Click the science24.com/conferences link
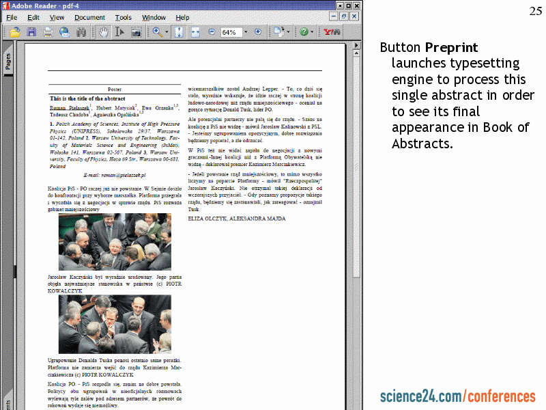 pos(457,396)
